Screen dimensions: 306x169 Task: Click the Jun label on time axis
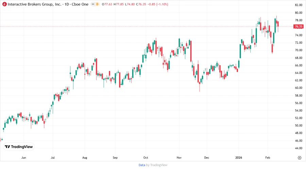[23, 157]
